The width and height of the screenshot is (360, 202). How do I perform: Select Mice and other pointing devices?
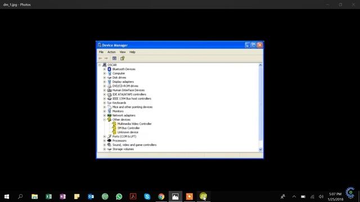pyautogui.click(x=133, y=107)
